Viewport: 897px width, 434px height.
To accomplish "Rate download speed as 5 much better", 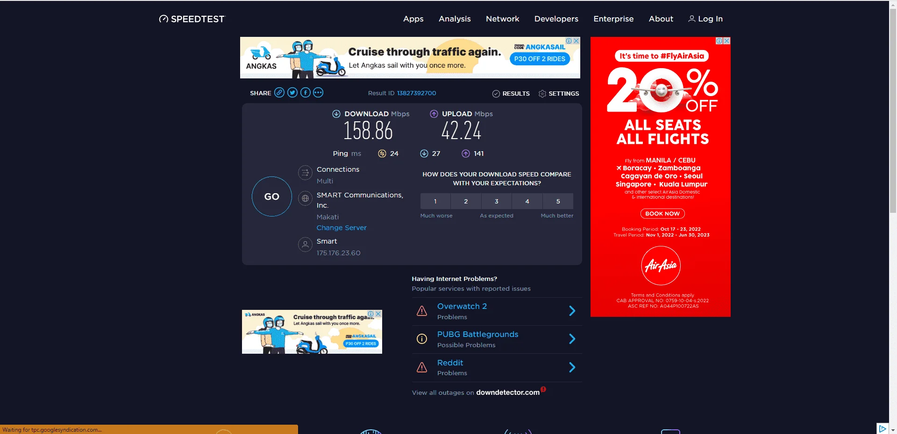I will click(558, 201).
